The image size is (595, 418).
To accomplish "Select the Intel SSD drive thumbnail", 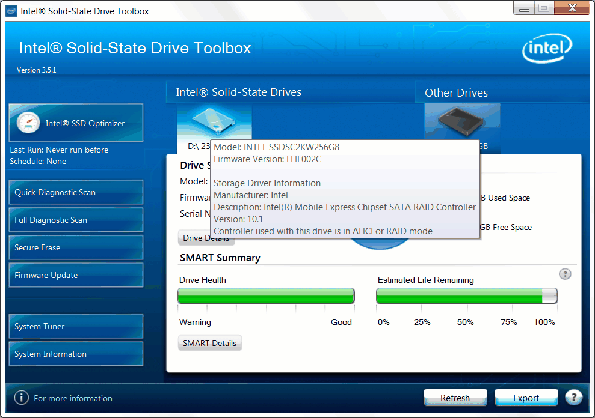I will click(x=214, y=123).
